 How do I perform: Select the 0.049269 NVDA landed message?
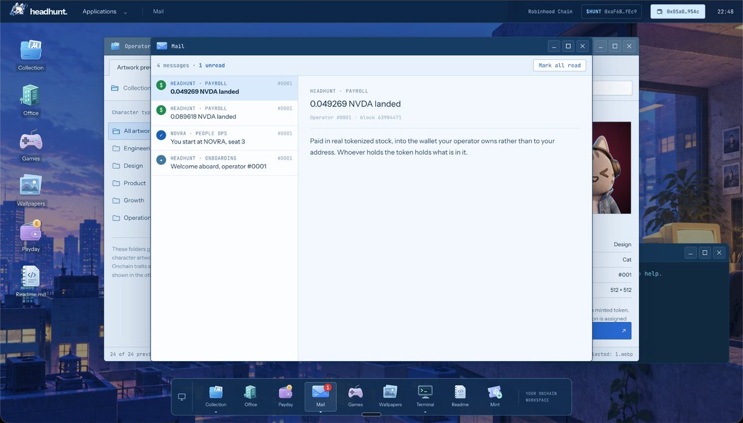(x=224, y=88)
